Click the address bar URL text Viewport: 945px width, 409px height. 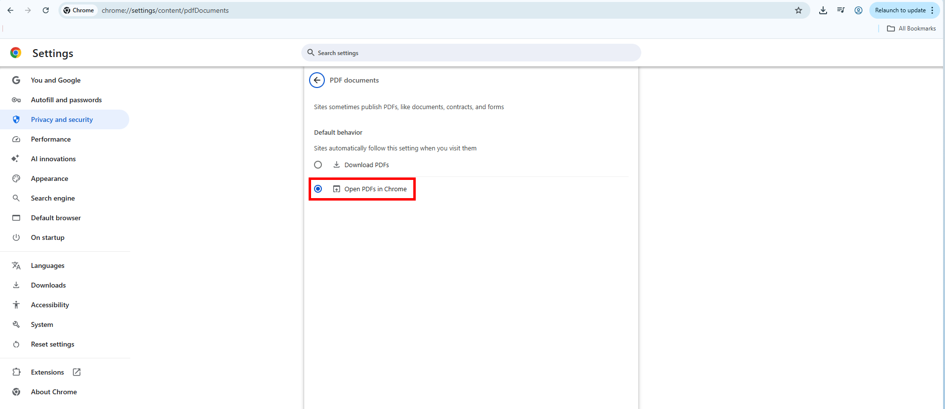165,10
